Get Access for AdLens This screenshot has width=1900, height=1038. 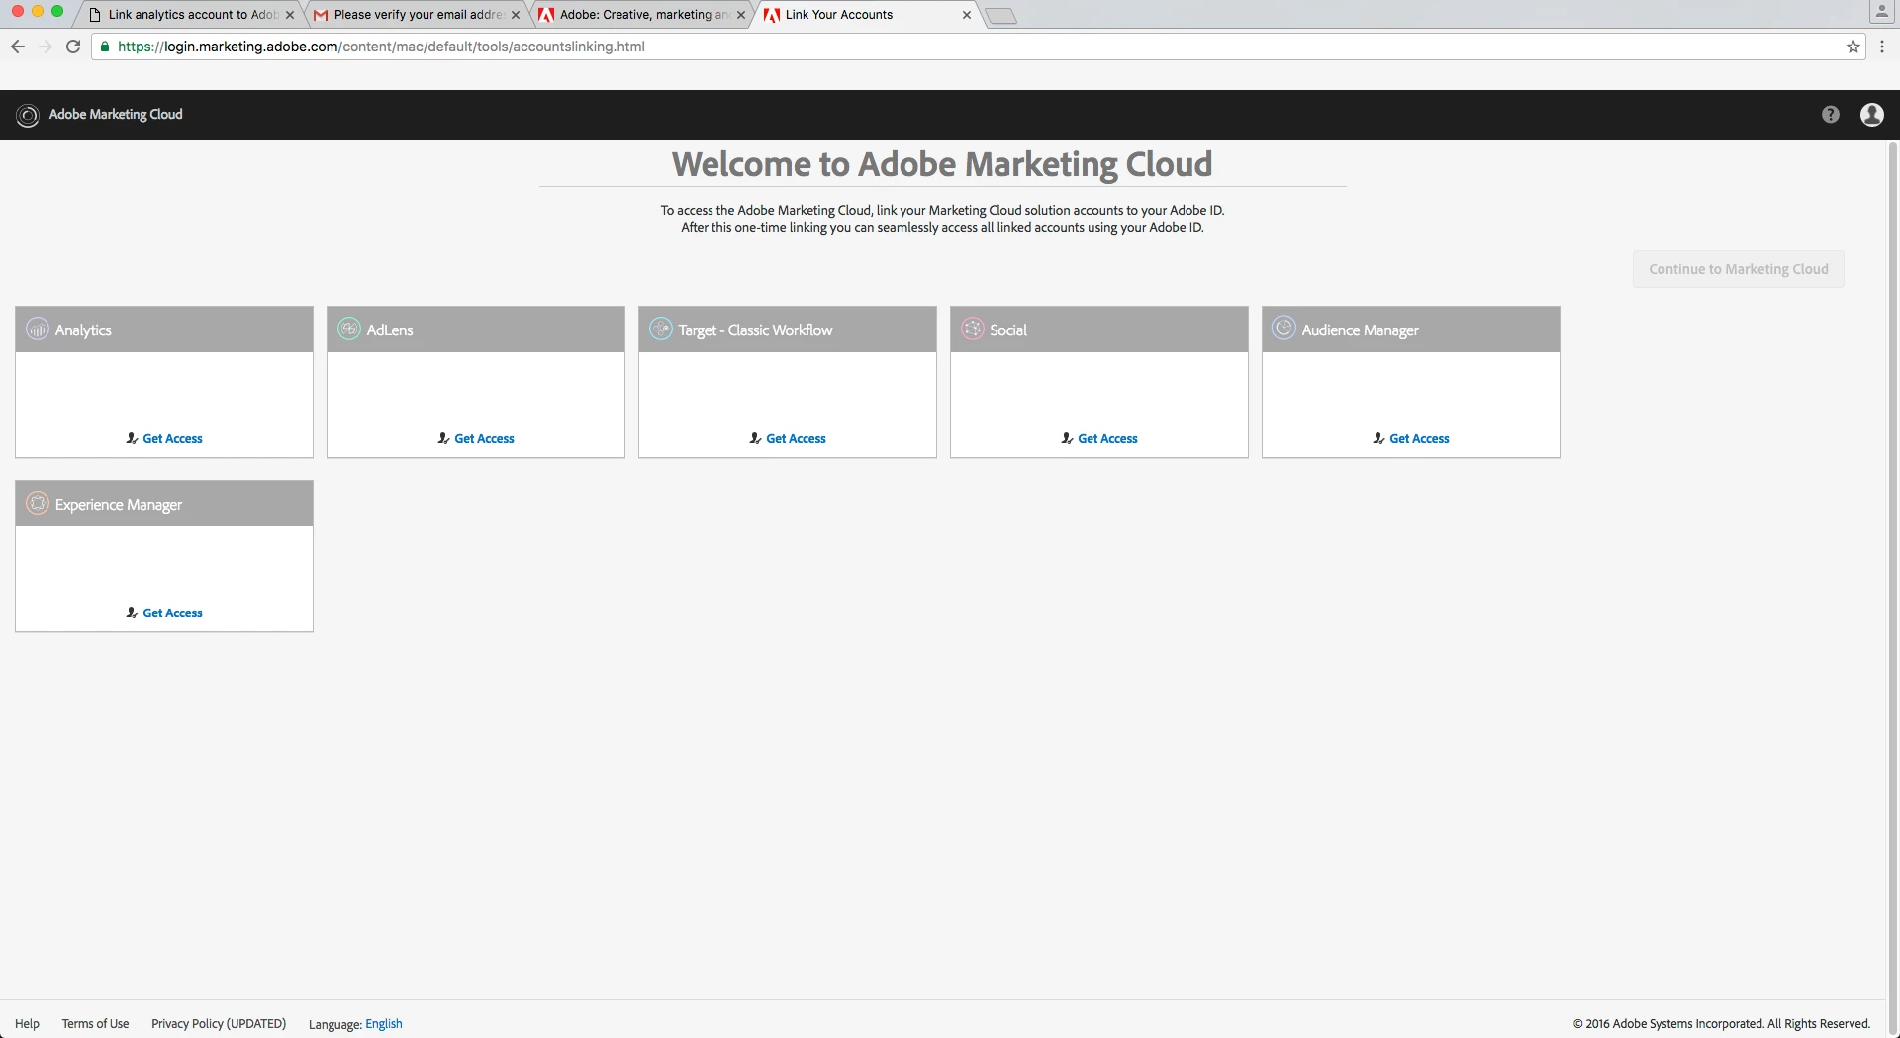[x=476, y=438]
